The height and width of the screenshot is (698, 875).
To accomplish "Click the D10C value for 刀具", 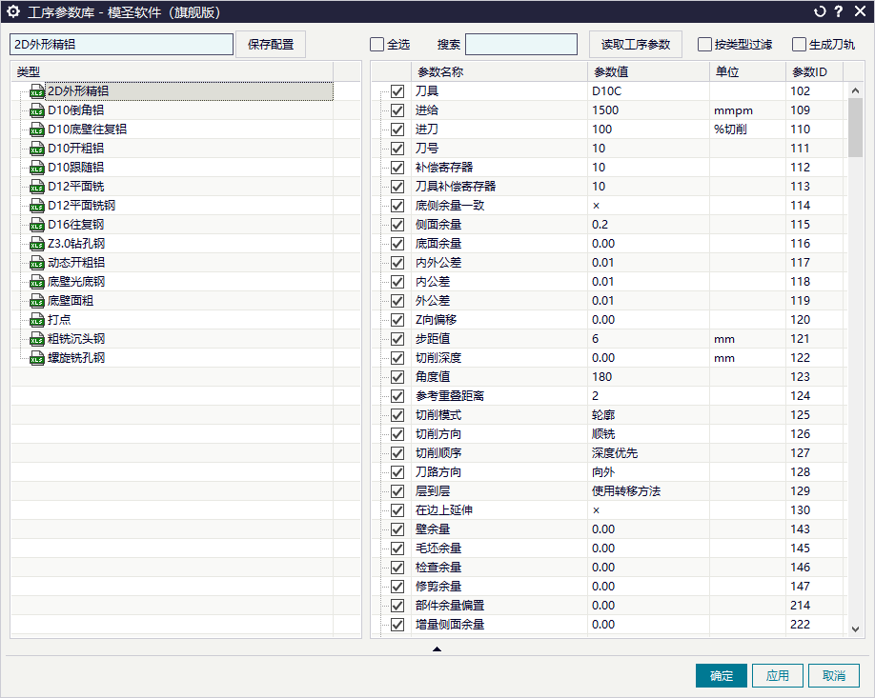I will (606, 91).
